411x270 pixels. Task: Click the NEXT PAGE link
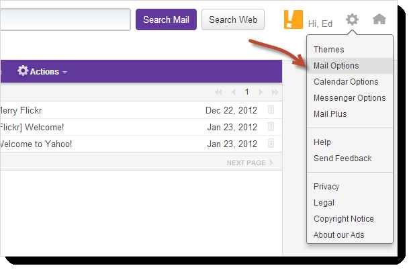click(250, 163)
